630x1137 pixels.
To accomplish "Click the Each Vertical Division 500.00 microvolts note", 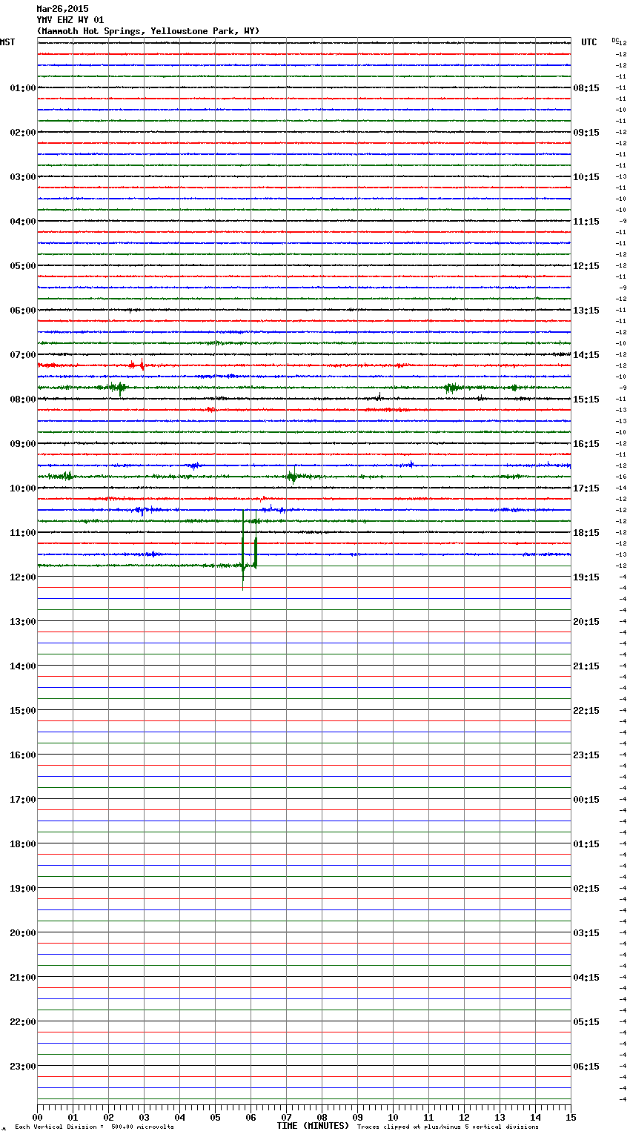I will (94, 1127).
